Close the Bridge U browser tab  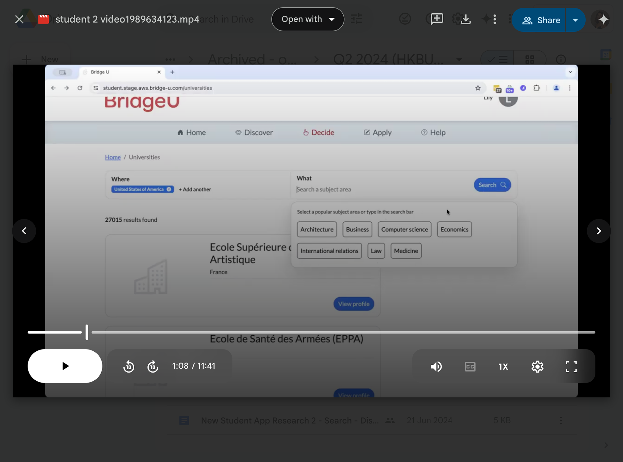point(159,72)
